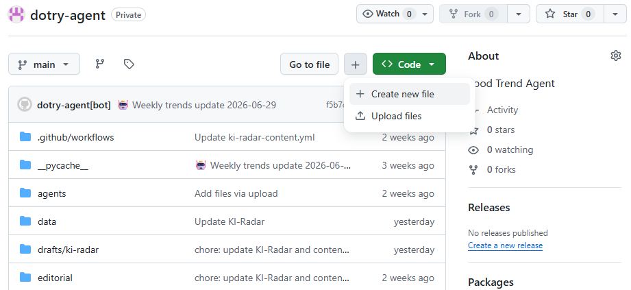Choose Upload files from the menu

pos(409,116)
